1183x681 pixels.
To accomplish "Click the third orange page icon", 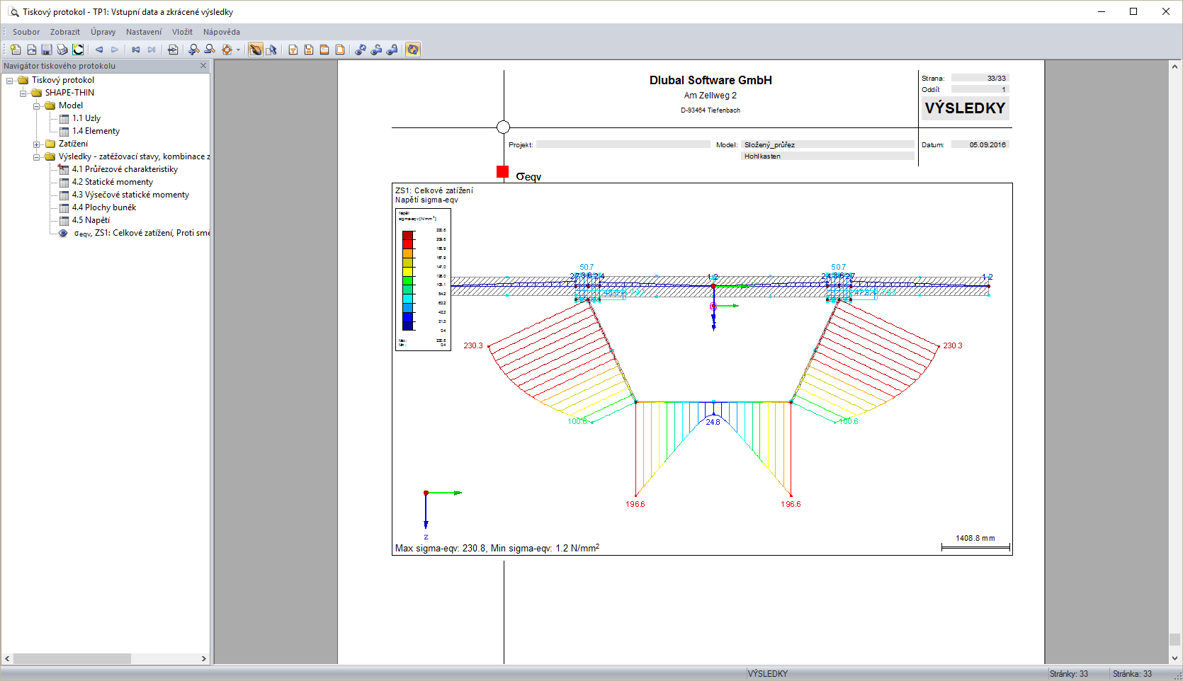I will pyautogui.click(x=324, y=50).
